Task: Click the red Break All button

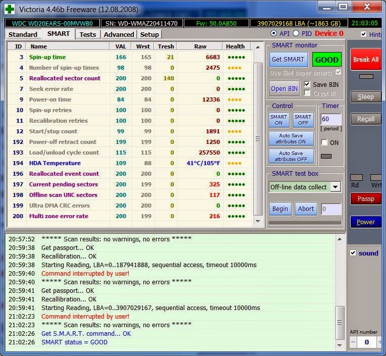Action: pyautogui.click(x=366, y=60)
